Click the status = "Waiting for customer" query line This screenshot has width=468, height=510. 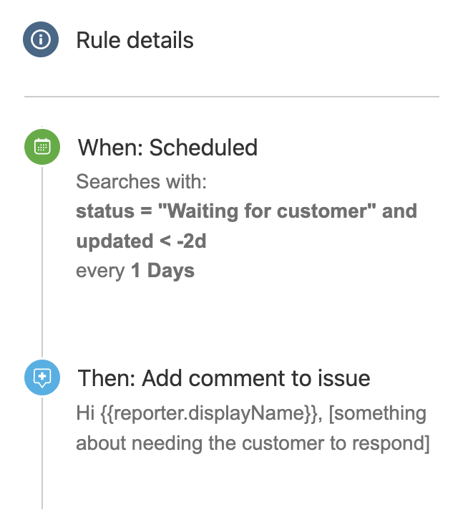[x=247, y=211]
